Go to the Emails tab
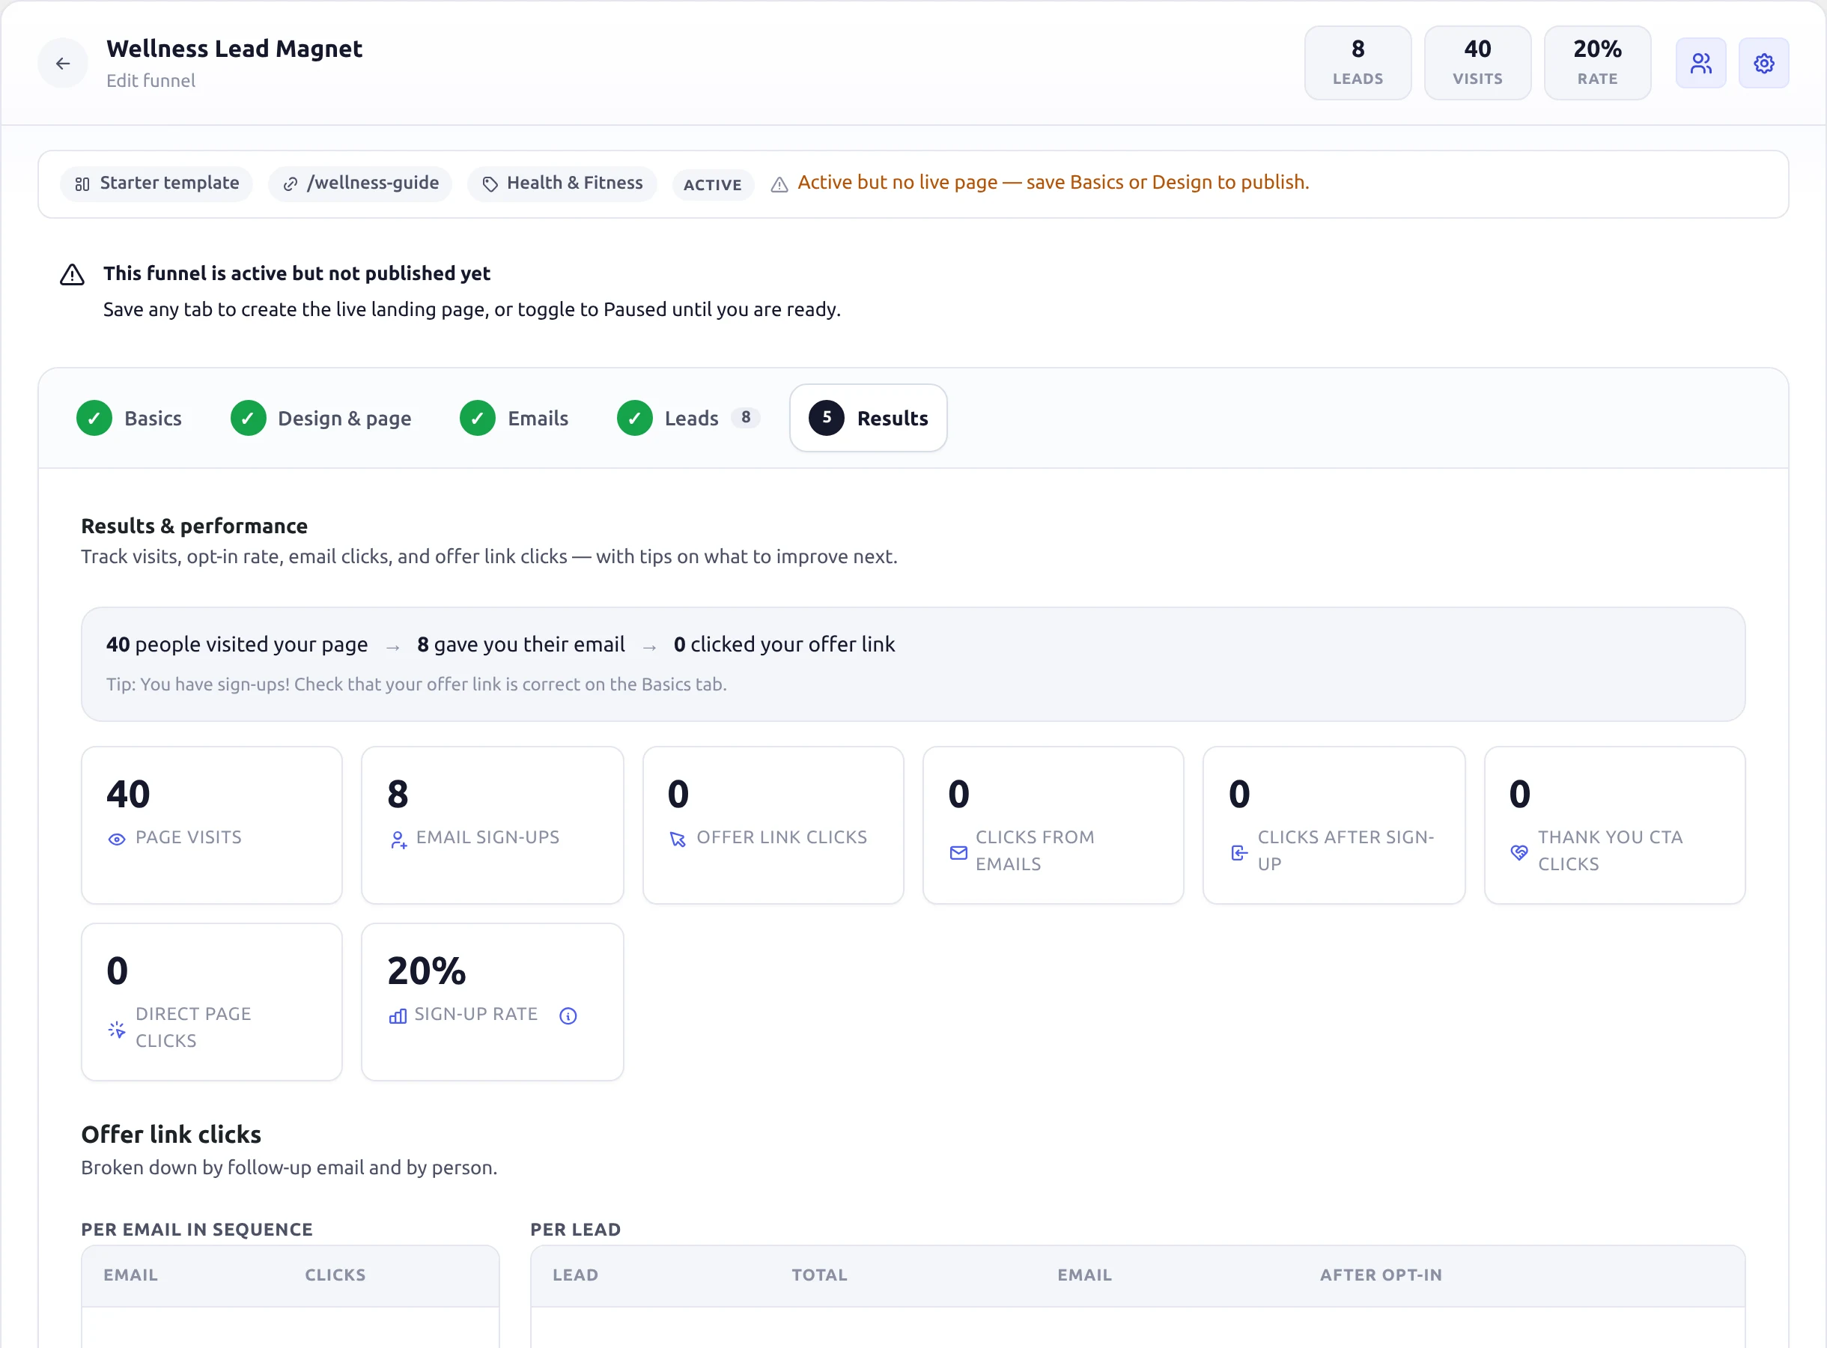 pyautogui.click(x=514, y=418)
